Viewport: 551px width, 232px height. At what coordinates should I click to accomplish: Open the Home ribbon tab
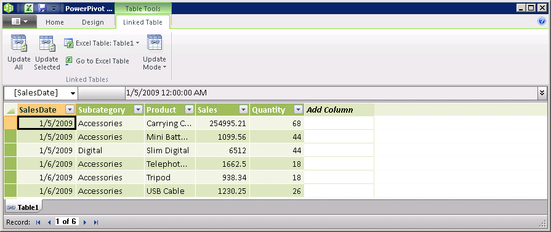coord(55,22)
